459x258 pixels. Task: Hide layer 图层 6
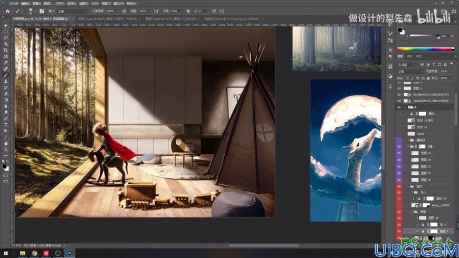pos(399,88)
